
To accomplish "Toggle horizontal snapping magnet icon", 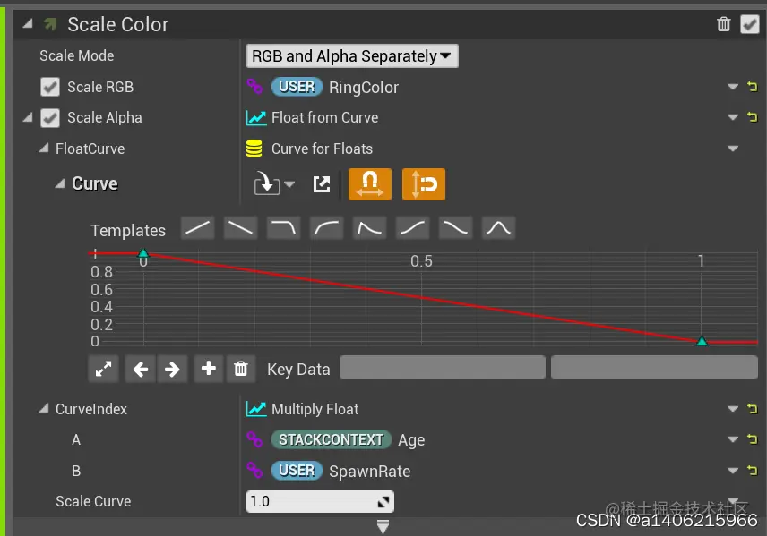I will click(x=370, y=184).
